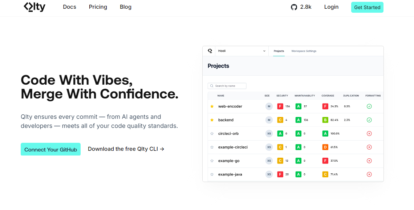Click the F security badge for web-encoder
Screen dimensions: 414x210
tap(280, 106)
